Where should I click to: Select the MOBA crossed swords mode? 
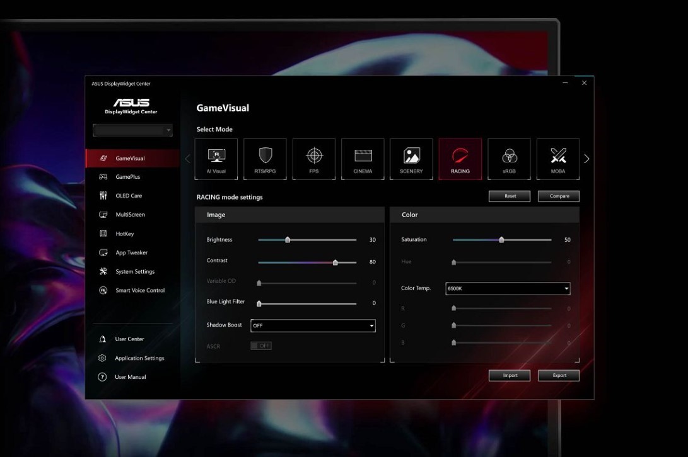coord(557,159)
